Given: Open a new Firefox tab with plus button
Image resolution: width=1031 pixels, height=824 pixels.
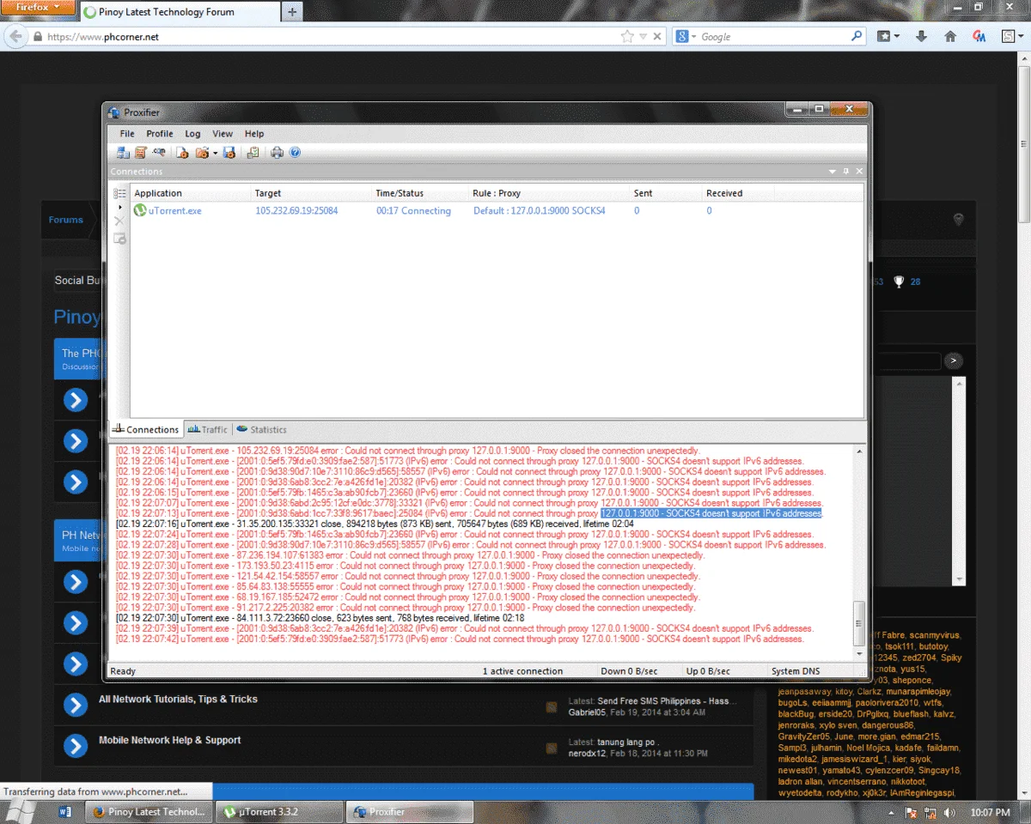Looking at the screenshot, I should (292, 12).
